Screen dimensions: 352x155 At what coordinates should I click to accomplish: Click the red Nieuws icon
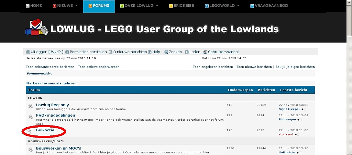pyautogui.click(x=55, y=6)
